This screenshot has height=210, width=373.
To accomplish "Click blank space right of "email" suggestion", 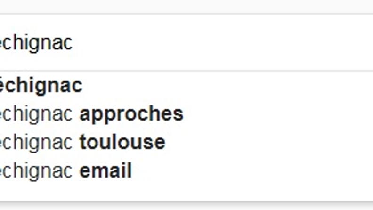I will (252, 171).
